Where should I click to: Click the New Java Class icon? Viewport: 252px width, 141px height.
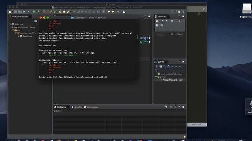(x=55, y=12)
